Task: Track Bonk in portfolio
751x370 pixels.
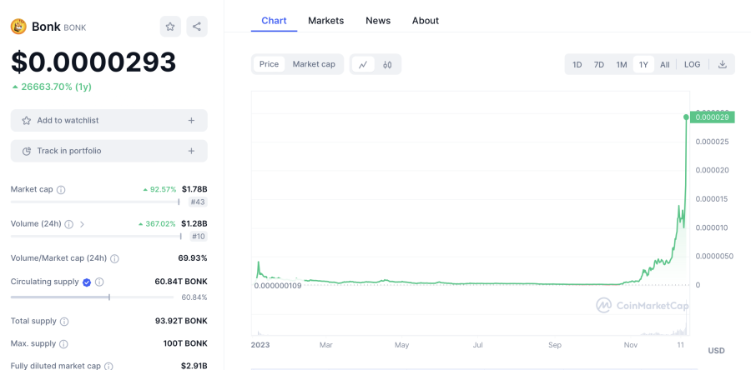Action: click(x=108, y=151)
